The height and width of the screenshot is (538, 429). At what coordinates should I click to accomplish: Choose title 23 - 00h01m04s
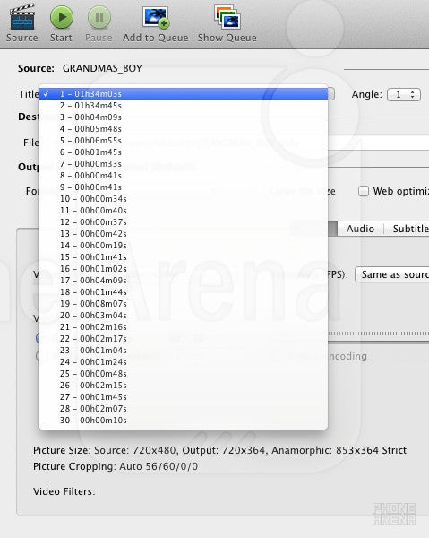click(x=184, y=351)
